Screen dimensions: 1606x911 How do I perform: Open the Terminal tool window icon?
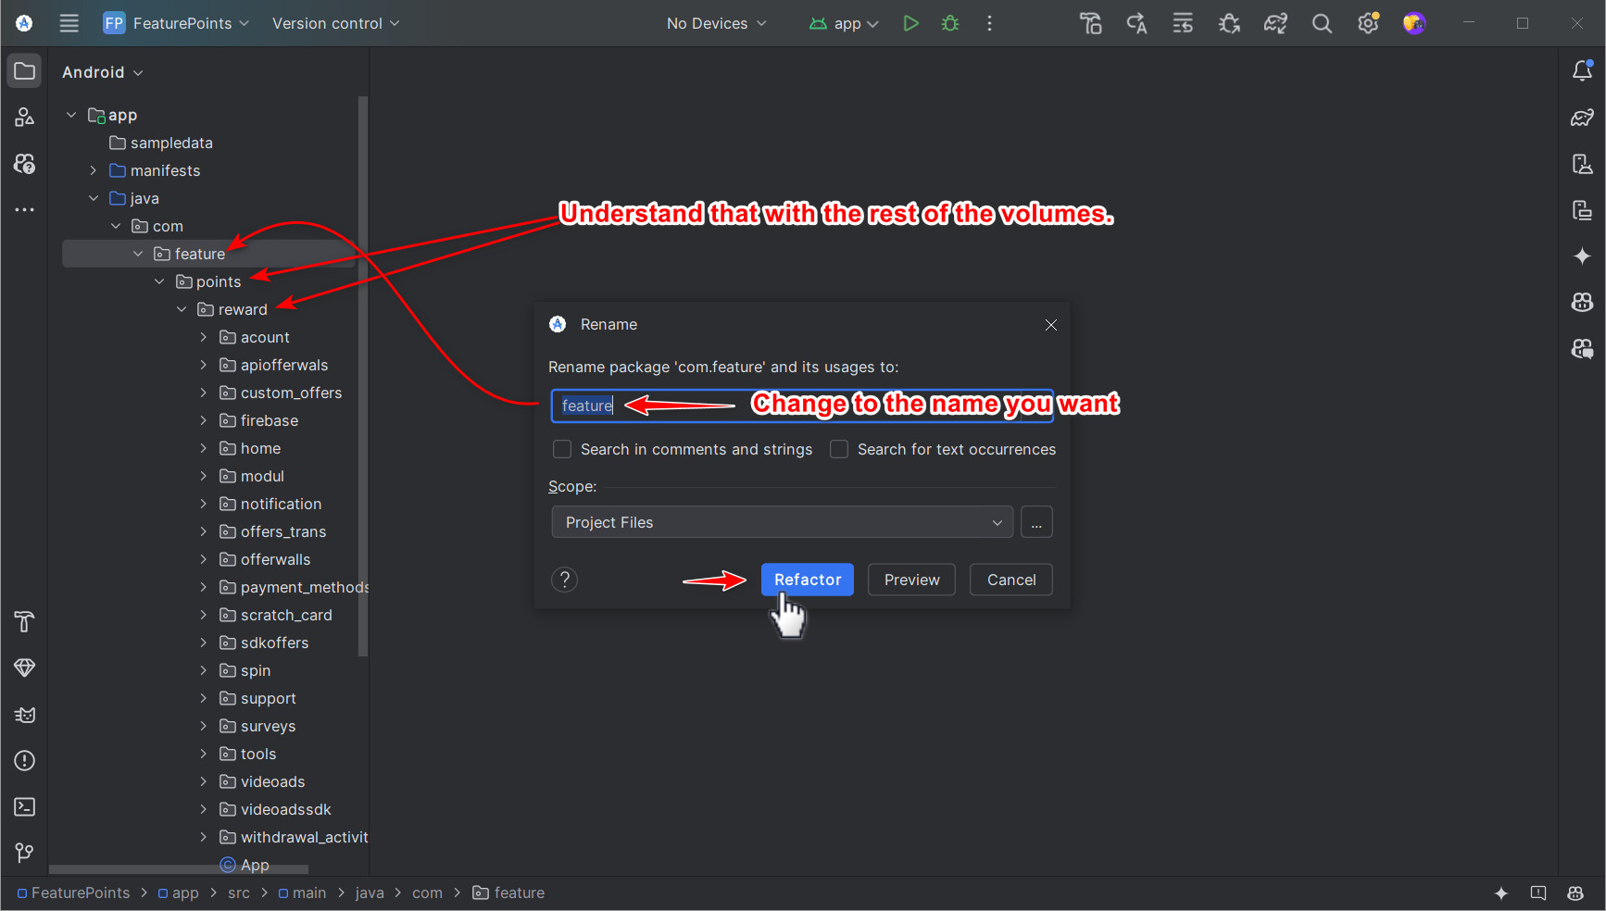25,807
